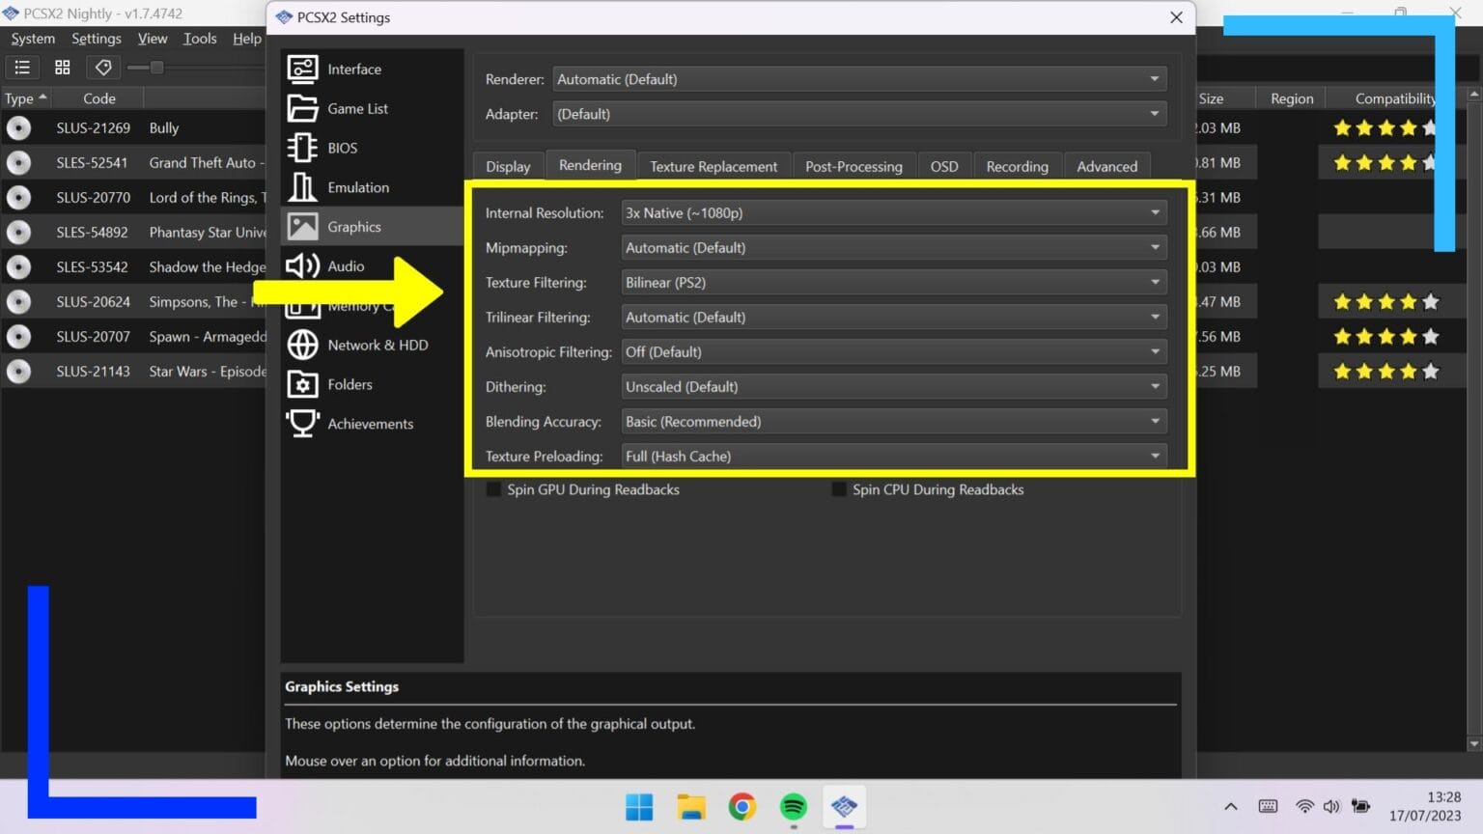Toggle the game list tag filter icon

[103, 67]
